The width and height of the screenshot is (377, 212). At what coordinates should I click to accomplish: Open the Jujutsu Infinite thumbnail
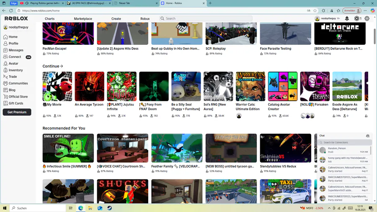click(x=121, y=86)
